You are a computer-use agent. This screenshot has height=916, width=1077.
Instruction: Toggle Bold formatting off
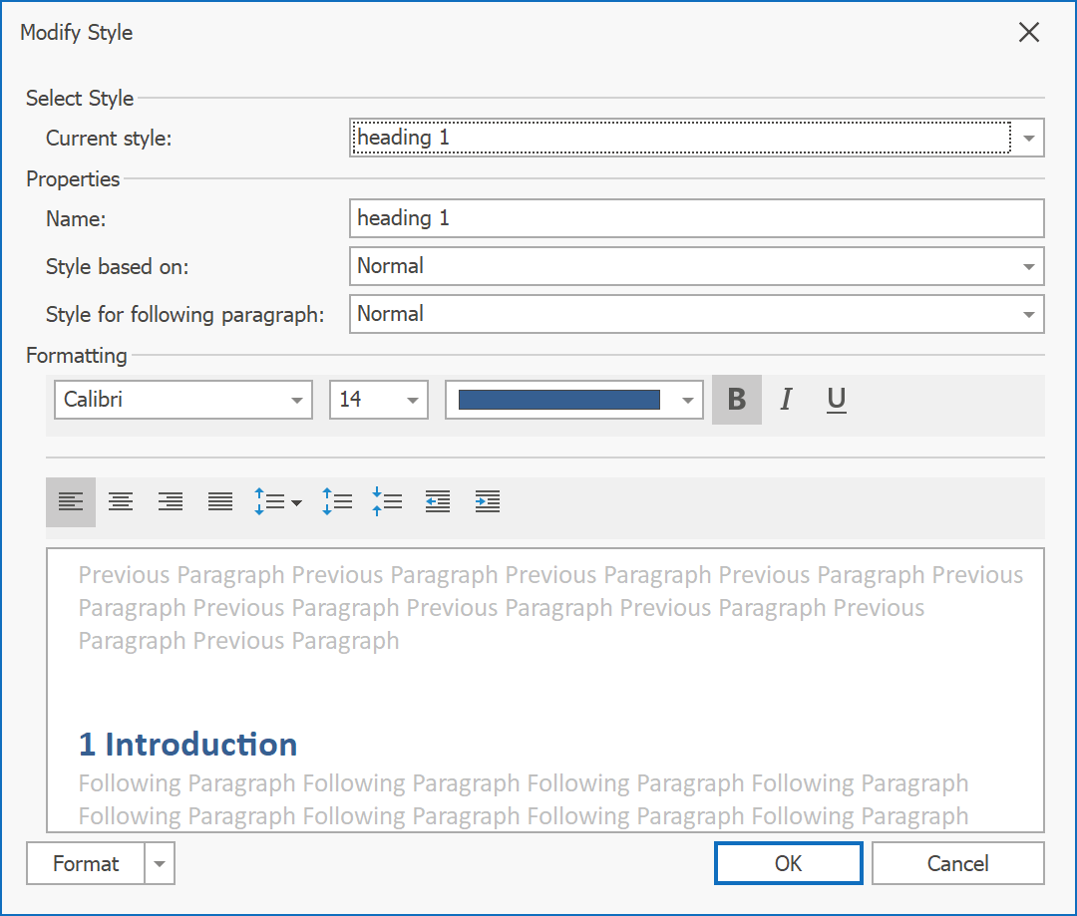tap(737, 400)
